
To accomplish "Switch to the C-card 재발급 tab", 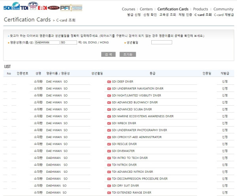I will click(x=224, y=15).
